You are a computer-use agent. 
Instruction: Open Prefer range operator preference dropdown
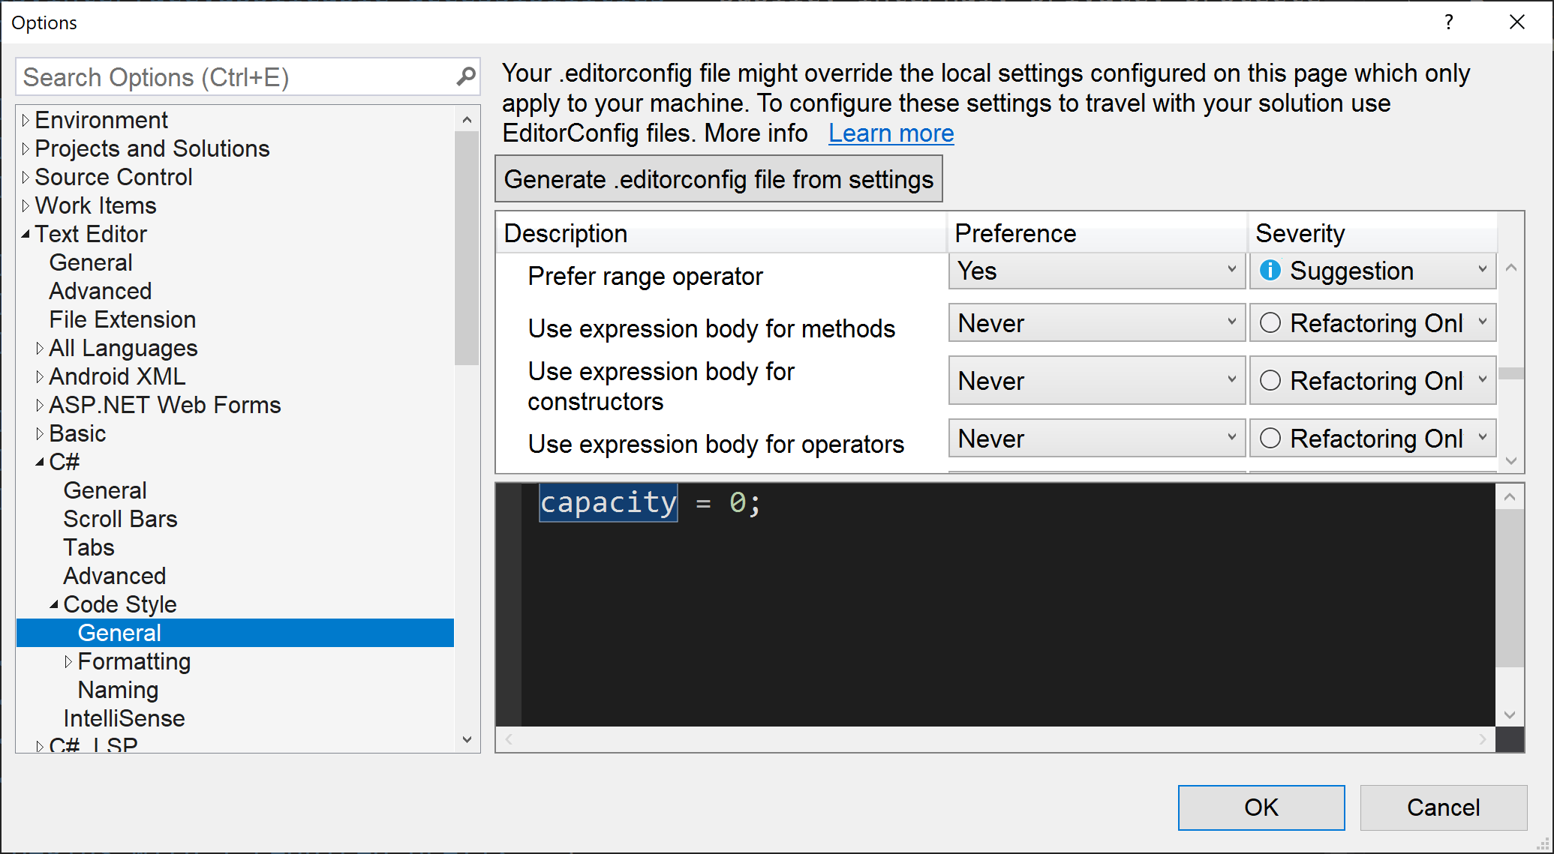click(x=1096, y=271)
